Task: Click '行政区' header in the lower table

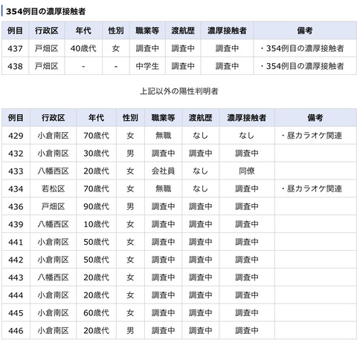Action: point(53,118)
